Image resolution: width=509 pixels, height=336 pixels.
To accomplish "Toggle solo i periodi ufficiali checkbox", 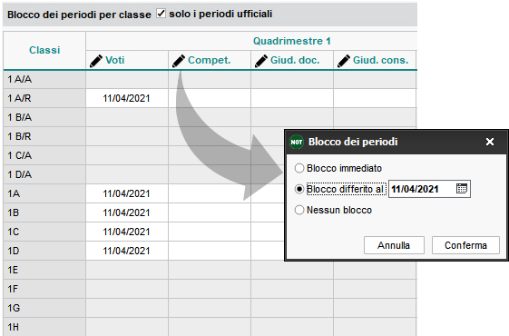I will [x=161, y=14].
